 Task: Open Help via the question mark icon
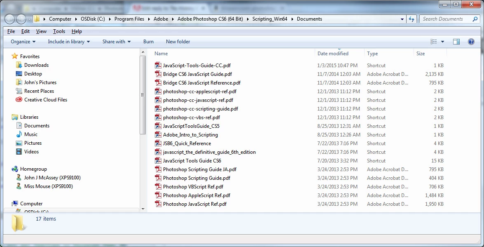pyautogui.click(x=471, y=41)
